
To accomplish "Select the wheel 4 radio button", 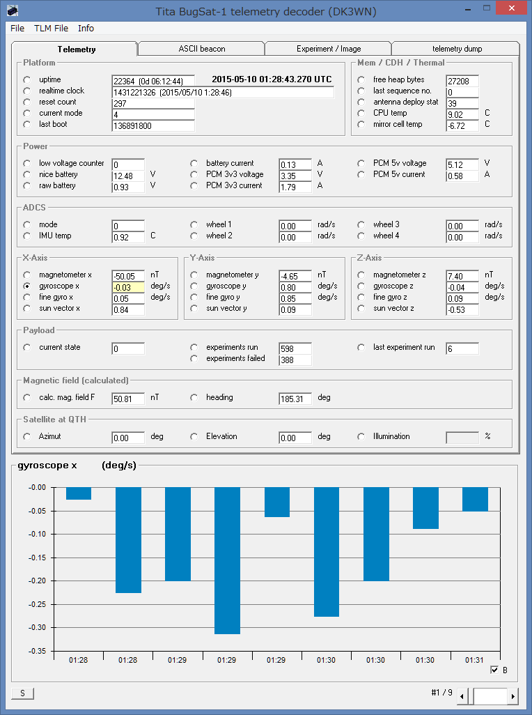I will (x=361, y=236).
